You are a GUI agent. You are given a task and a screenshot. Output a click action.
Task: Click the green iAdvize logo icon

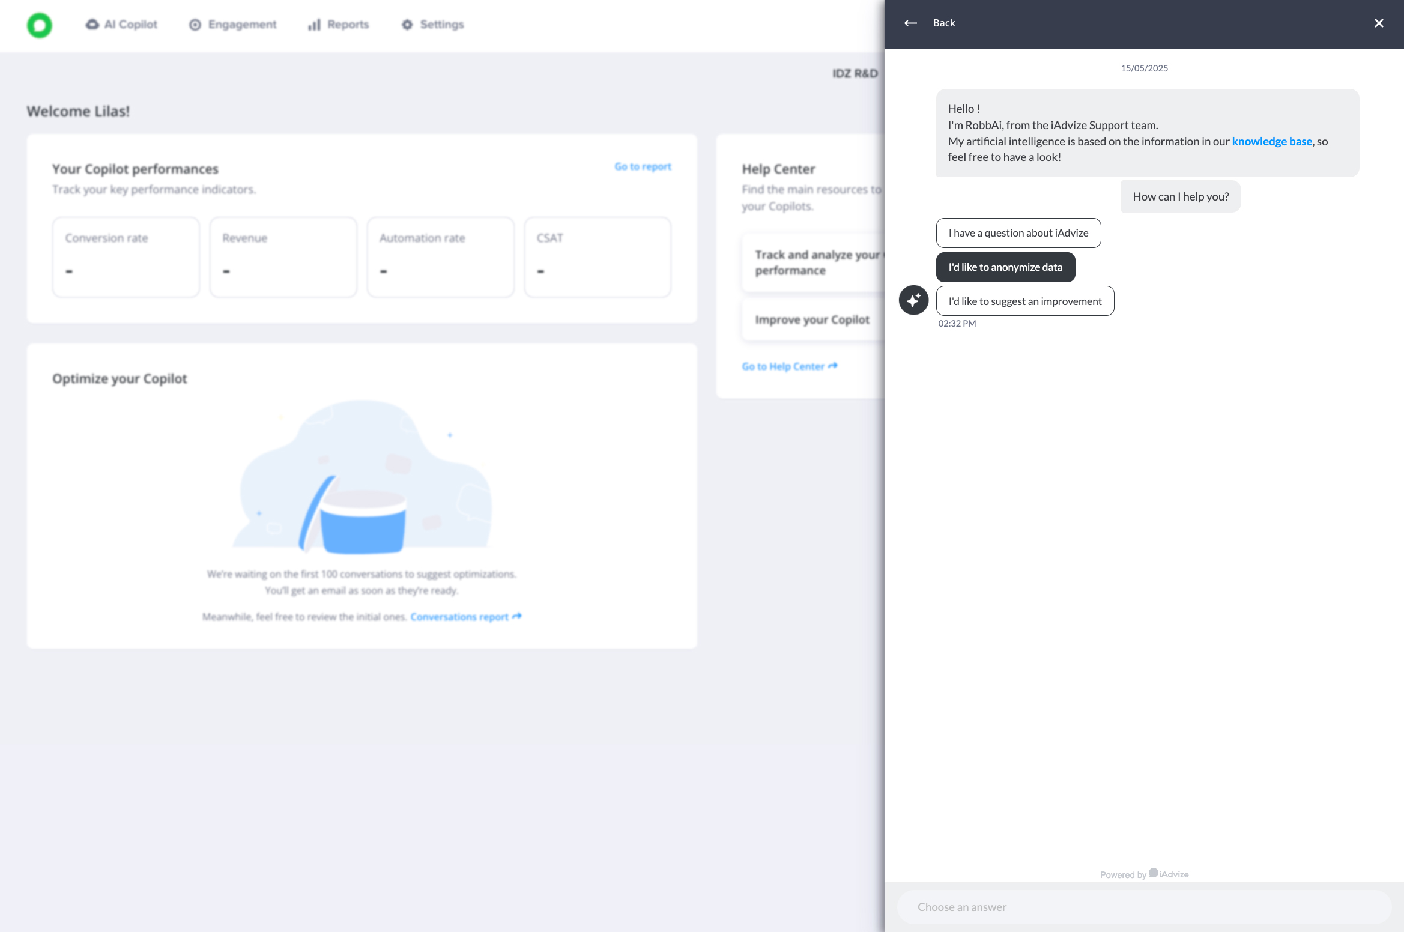40,25
